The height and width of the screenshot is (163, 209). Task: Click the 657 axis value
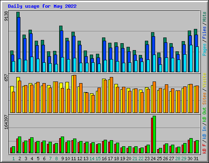click(x=6, y=77)
